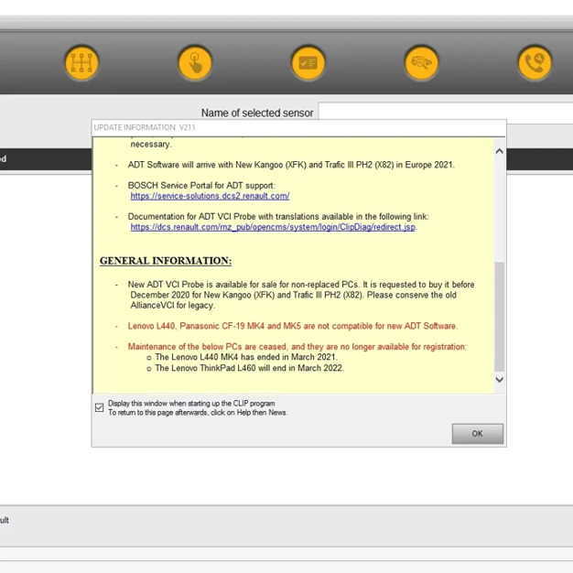Click the Lenovo ThinkPad L460 bullet line
Viewport: 573px width, 573px height.
click(249, 368)
